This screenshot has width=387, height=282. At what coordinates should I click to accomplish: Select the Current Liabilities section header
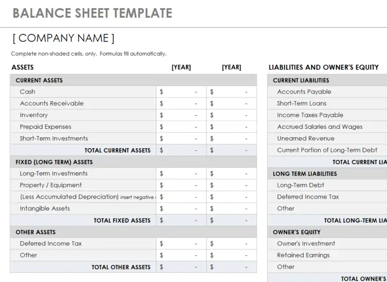pos(328,80)
